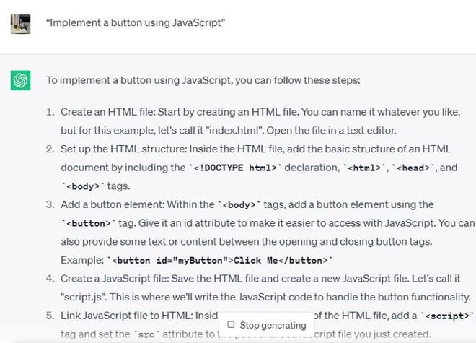Screen dimensions: 476x343
Task: Click the example code with id="myButton"
Action: [219, 260]
